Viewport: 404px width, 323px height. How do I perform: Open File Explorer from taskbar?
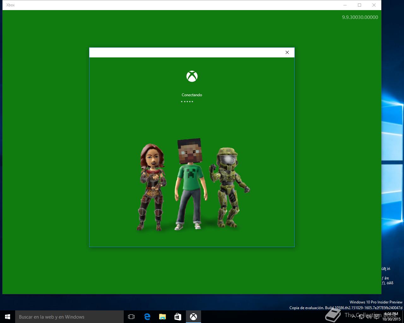click(x=163, y=317)
